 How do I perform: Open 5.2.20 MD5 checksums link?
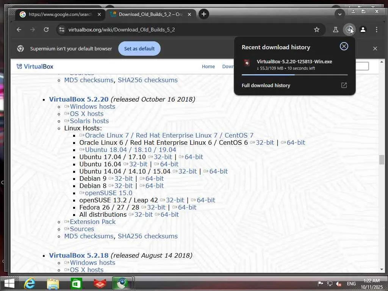pos(89,236)
